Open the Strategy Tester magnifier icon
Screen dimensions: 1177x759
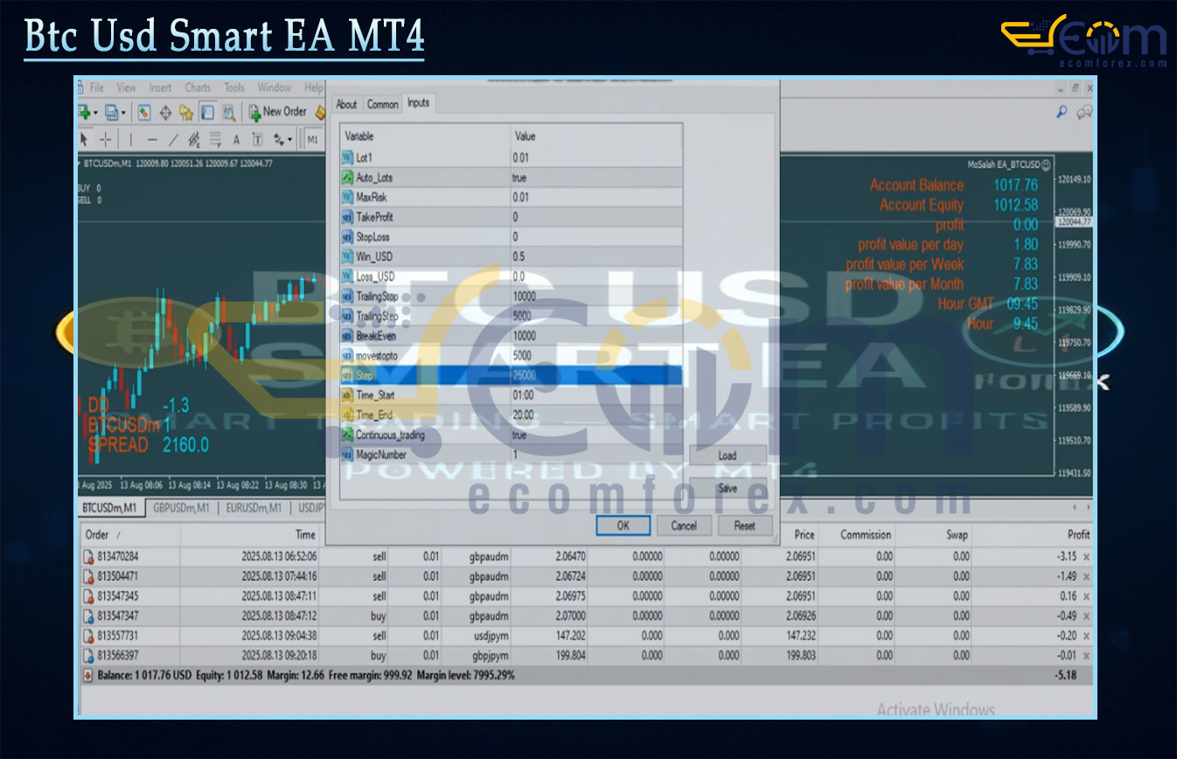(x=228, y=112)
